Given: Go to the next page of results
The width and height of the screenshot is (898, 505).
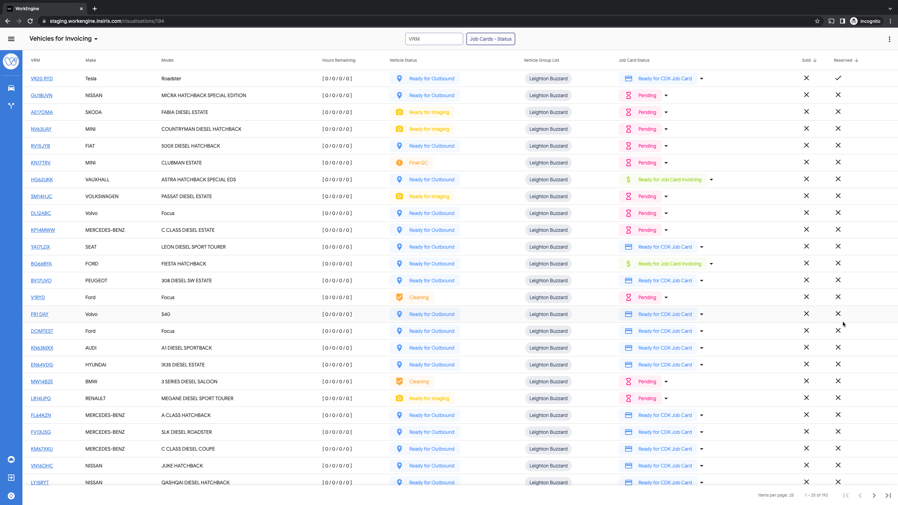Looking at the screenshot, I should tap(874, 496).
